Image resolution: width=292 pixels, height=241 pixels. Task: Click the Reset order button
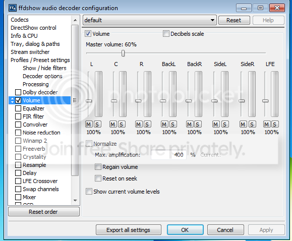coord(44,212)
